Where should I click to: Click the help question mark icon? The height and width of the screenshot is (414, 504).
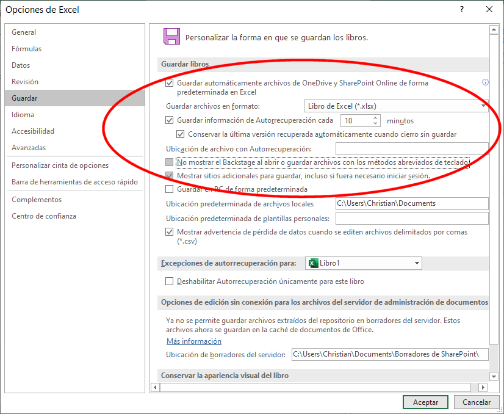click(462, 9)
